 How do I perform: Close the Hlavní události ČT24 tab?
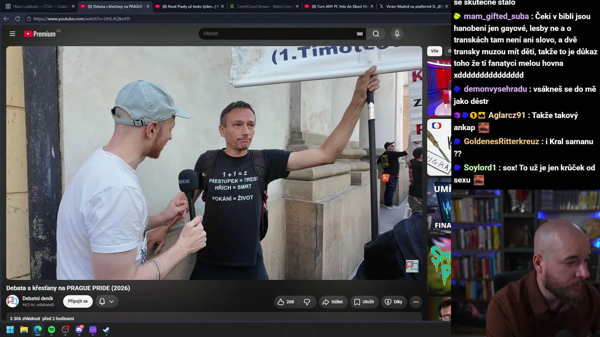(73, 7)
